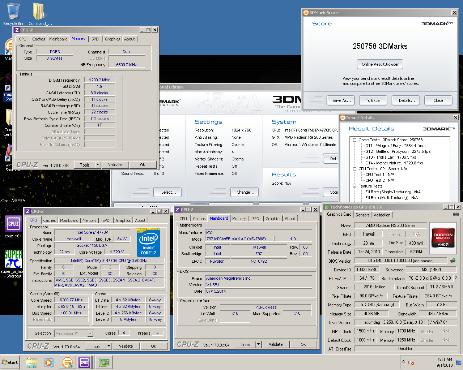Switch to GPU-Z green card taskbar icon
Image resolution: width=463 pixels, height=370 pixels.
[104, 362]
